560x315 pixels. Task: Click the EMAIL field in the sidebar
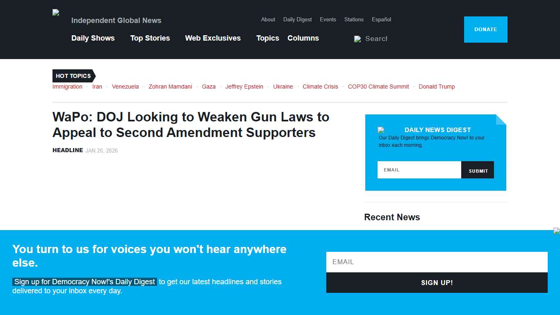pos(419,170)
